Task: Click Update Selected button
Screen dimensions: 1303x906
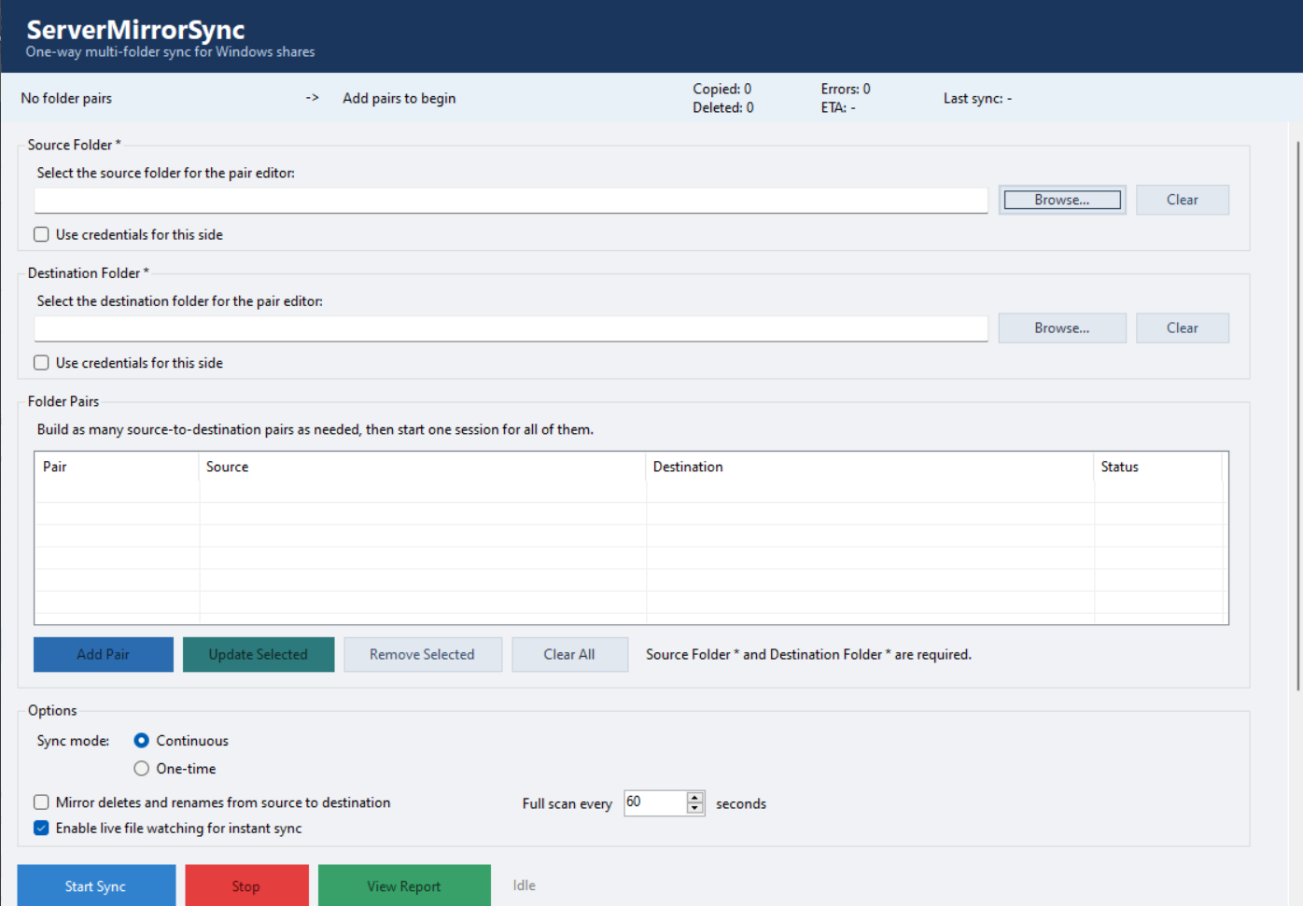Action: point(259,655)
